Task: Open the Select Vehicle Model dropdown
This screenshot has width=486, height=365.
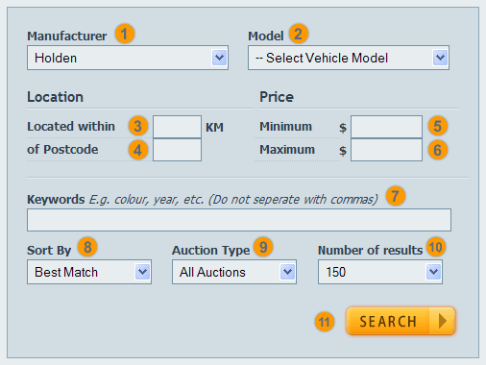Action: tap(349, 58)
